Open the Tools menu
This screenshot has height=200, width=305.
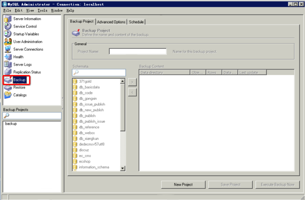click(43, 10)
